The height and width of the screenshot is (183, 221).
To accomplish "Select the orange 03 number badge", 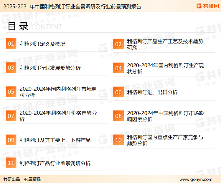I will coord(11,68).
